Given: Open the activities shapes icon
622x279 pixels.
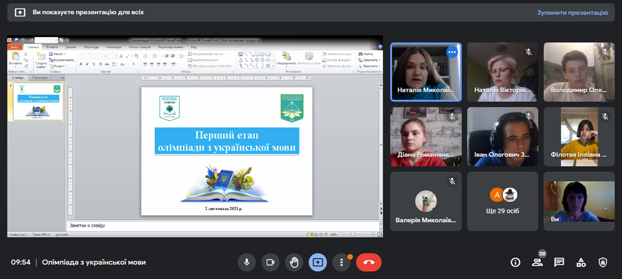Looking at the screenshot, I should coord(581,262).
